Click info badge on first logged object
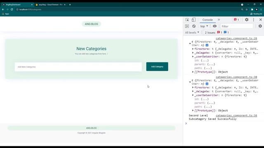 tap(207, 45)
